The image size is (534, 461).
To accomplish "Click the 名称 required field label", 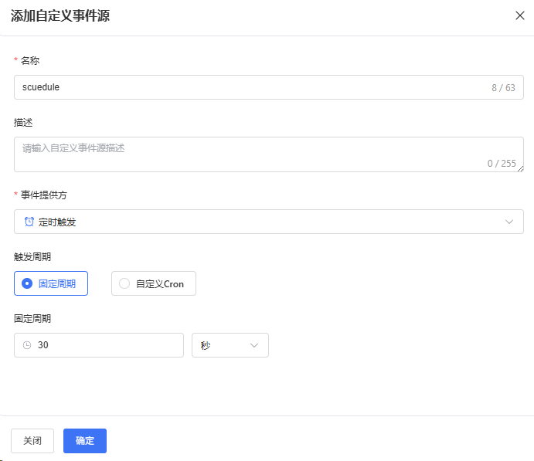I will (x=30, y=60).
